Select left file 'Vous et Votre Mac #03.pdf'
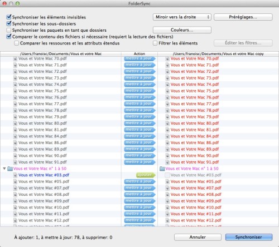 point(44,175)
